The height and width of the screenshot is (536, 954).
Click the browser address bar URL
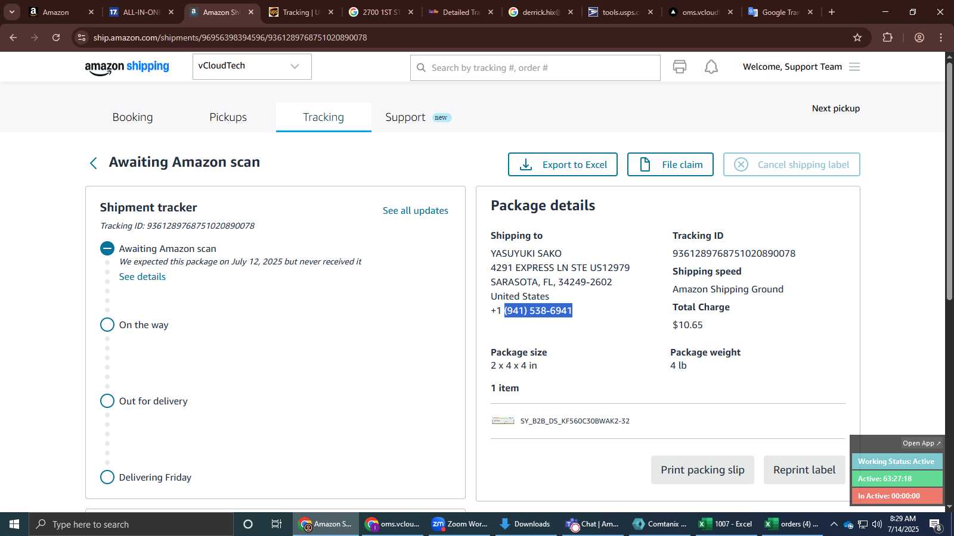pyautogui.click(x=230, y=38)
